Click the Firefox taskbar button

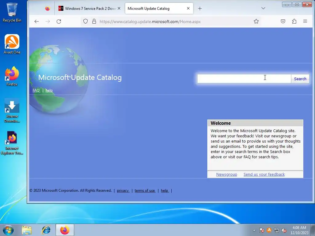(x=65, y=230)
